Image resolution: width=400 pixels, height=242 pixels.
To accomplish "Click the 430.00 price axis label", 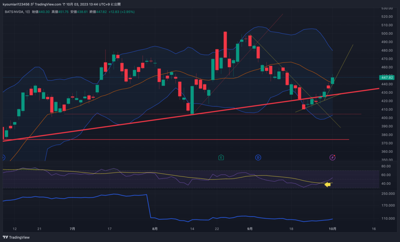I will pyautogui.click(x=387, y=93).
